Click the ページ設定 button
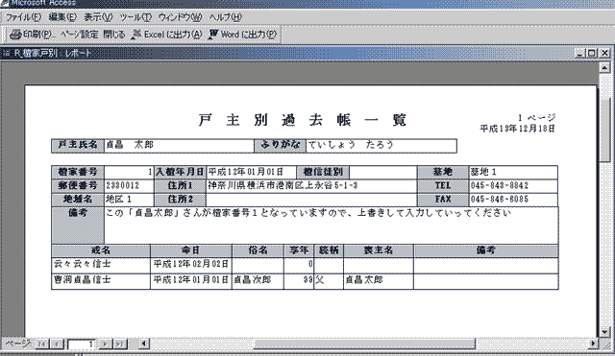615x356 pixels. (x=79, y=35)
